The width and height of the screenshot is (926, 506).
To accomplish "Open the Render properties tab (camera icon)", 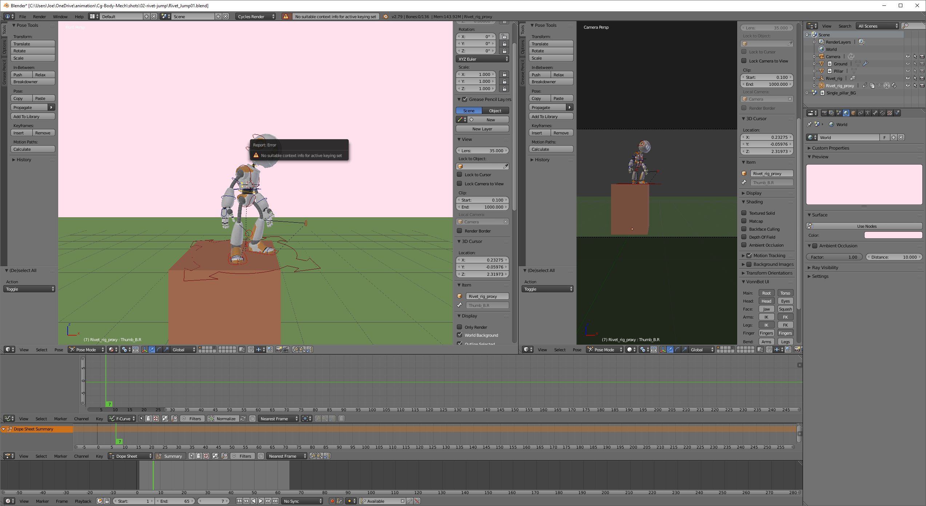I will pos(825,113).
